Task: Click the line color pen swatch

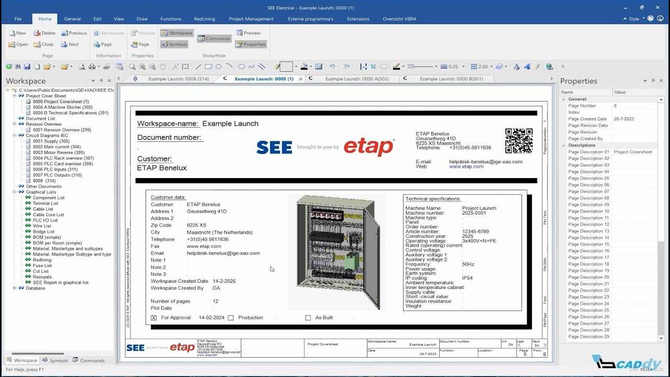Action: click(396, 66)
